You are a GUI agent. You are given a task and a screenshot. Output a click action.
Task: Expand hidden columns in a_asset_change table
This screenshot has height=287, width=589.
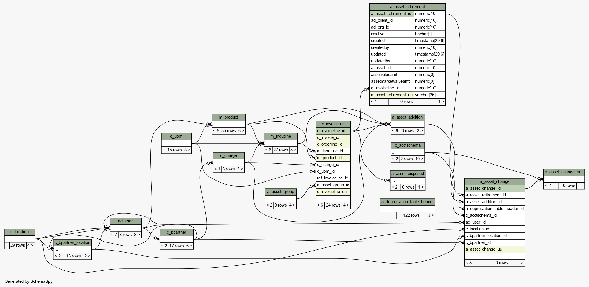[x=494, y=256]
